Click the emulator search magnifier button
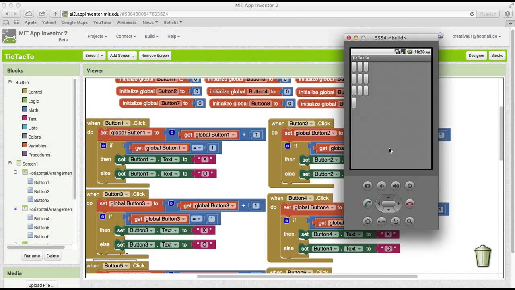Image resolution: width=515 pixels, height=290 pixels. (x=410, y=221)
